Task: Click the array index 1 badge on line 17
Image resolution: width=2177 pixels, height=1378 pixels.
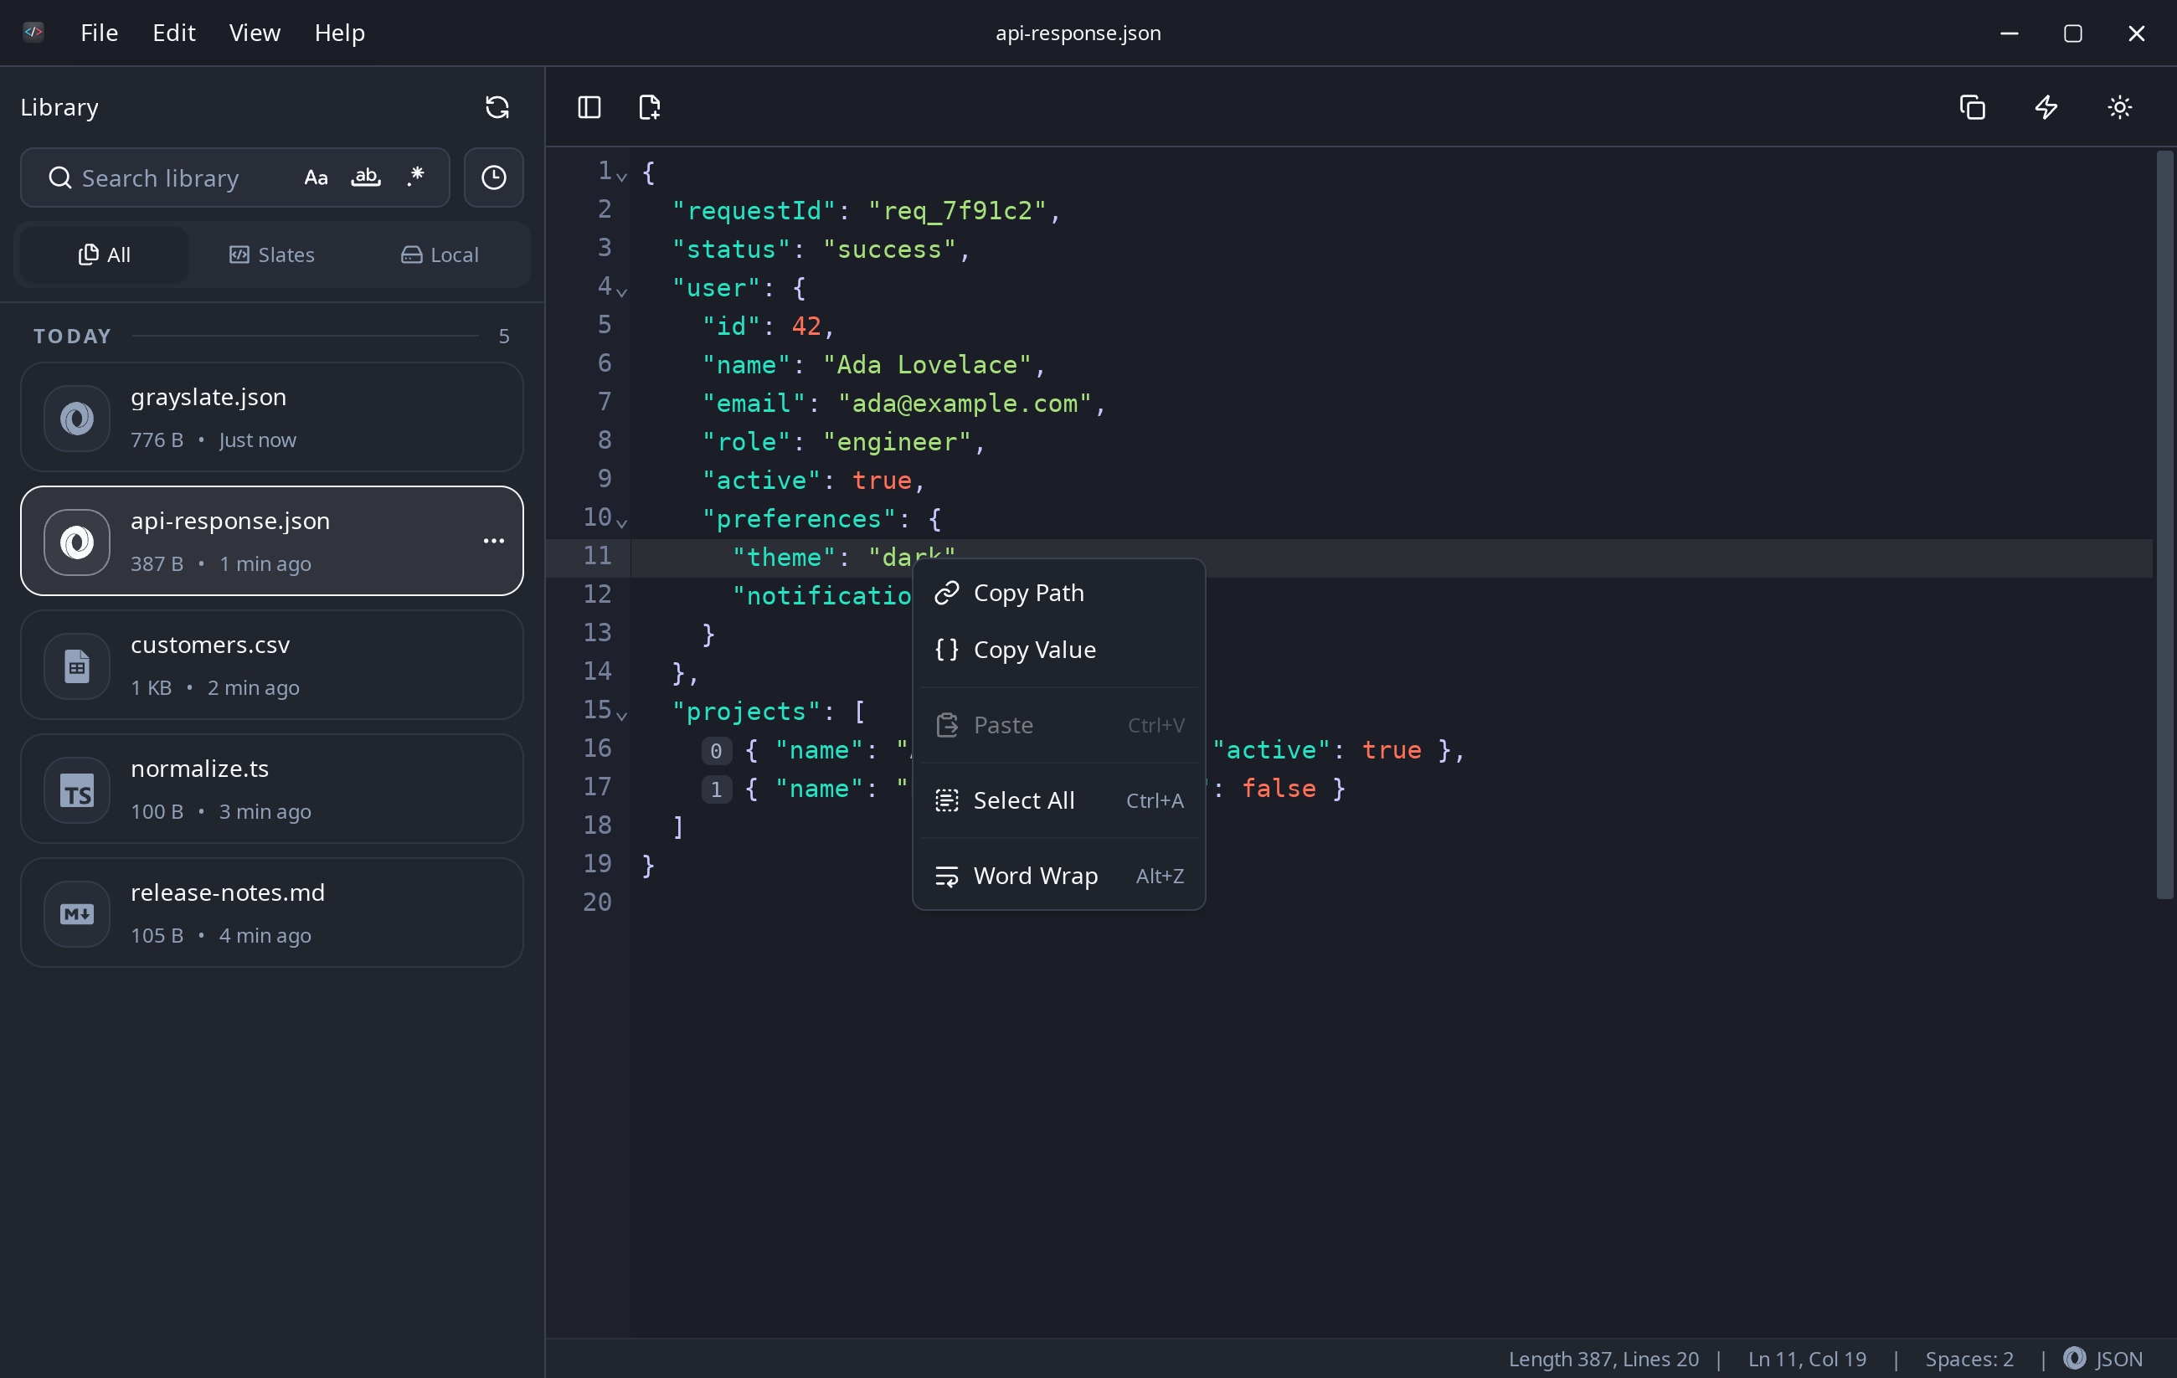Action: (x=716, y=790)
